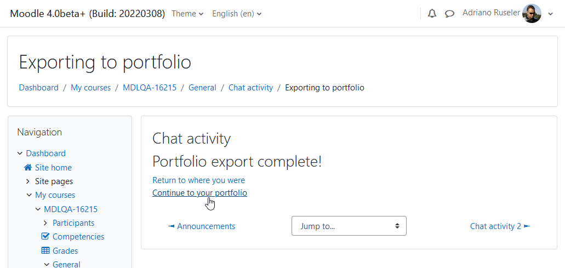The height and width of the screenshot is (268, 565).
Task: Click the Competencies checkmark icon
Action: coord(45,236)
